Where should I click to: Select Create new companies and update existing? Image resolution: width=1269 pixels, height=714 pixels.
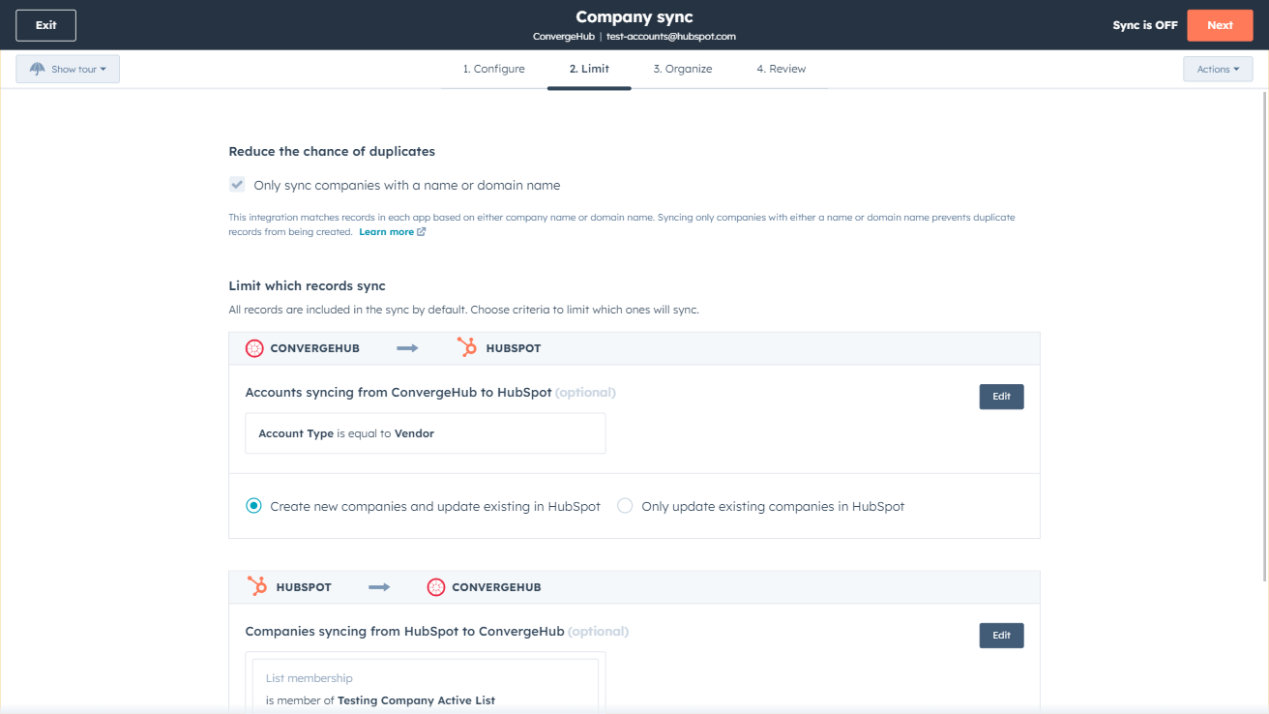pos(252,506)
